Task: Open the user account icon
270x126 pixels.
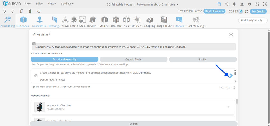Action: coord(242,4)
